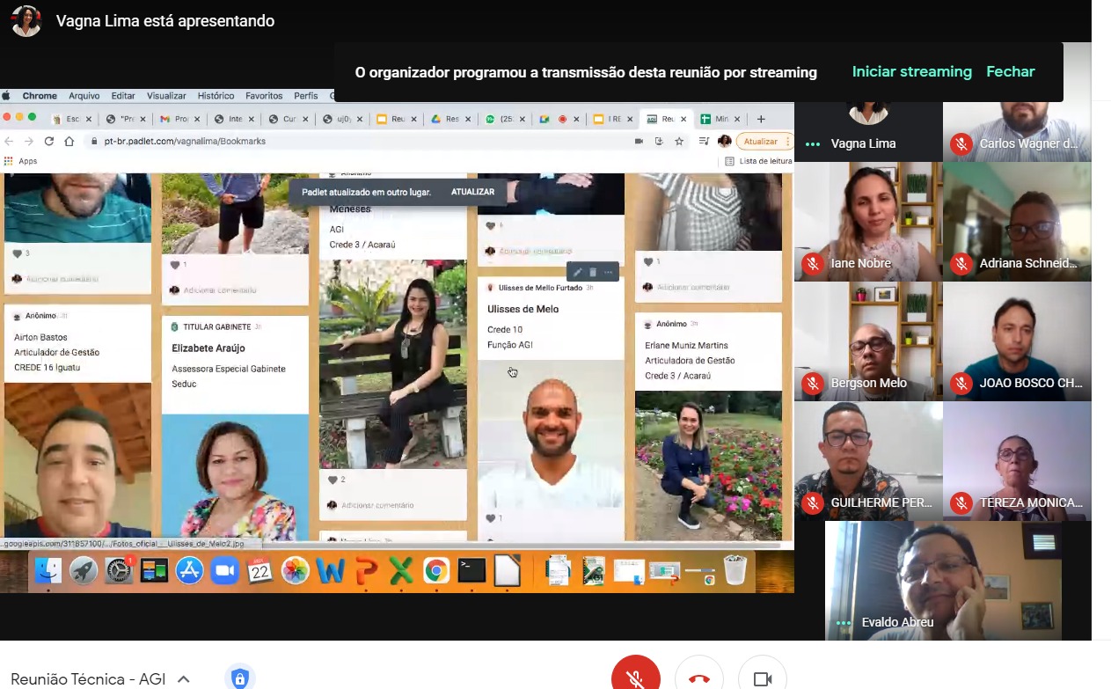Open Launchpad in the Dock
The image size is (1111, 689).
click(84, 571)
